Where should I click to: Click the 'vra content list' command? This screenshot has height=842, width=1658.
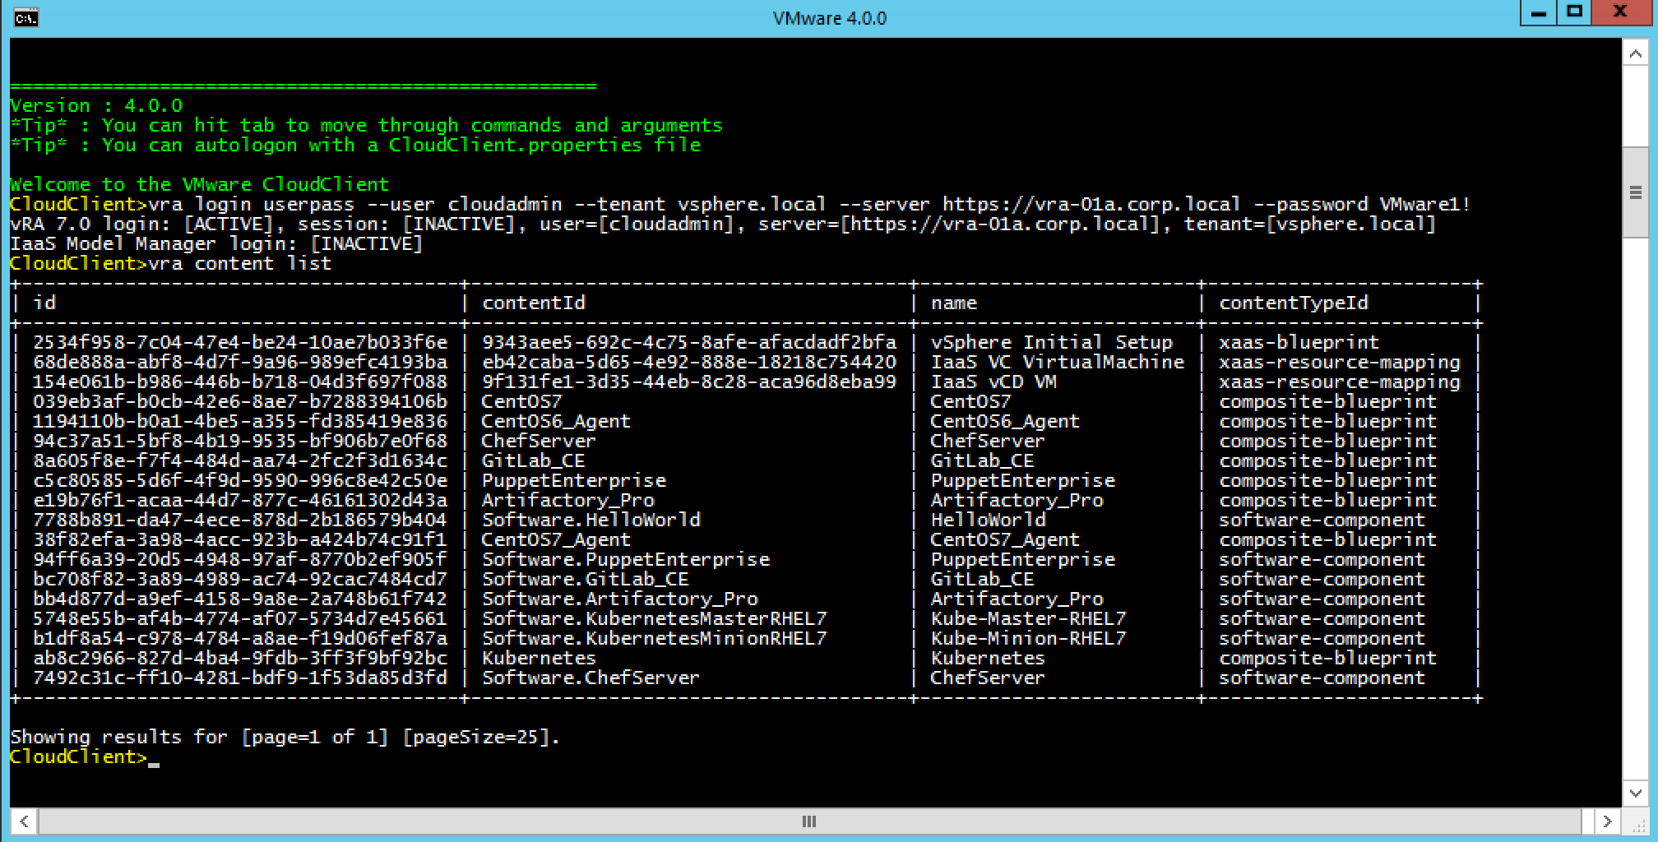click(240, 263)
